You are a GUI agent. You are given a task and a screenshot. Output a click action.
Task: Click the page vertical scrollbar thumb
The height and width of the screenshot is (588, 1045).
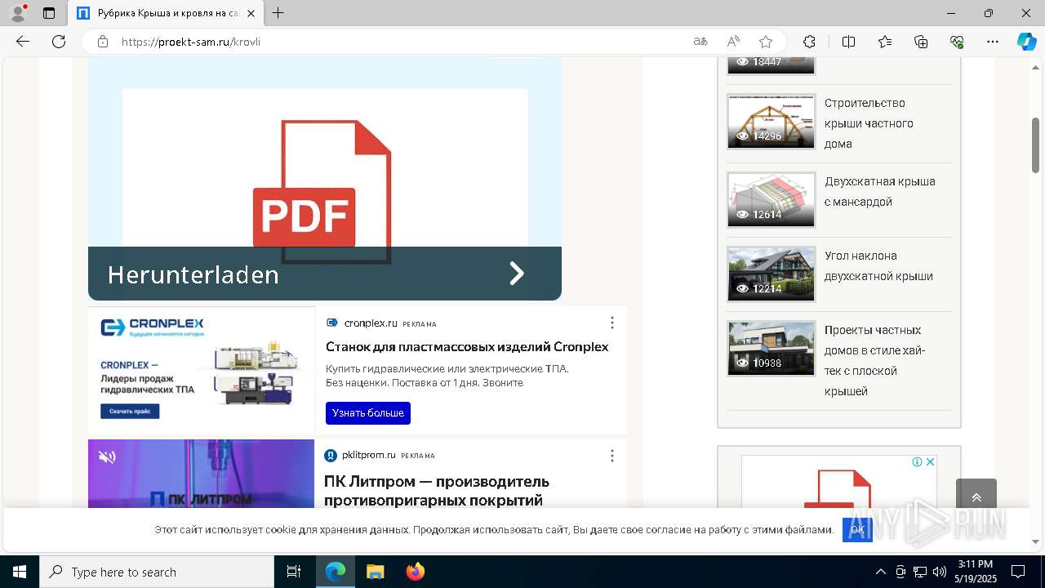pos(1035,145)
